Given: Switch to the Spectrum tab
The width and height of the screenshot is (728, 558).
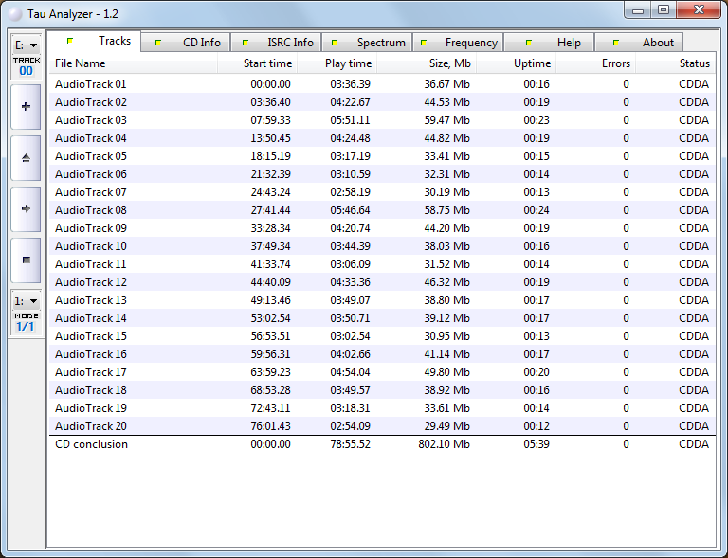Looking at the screenshot, I should click(367, 43).
